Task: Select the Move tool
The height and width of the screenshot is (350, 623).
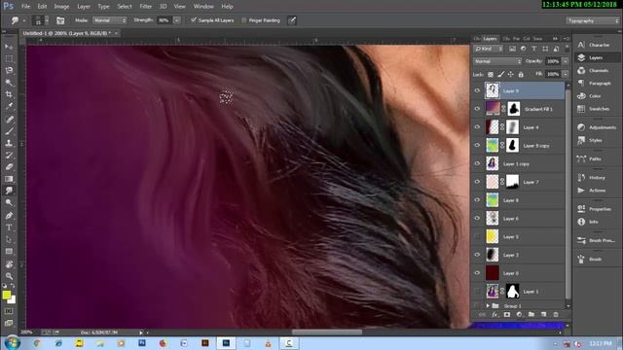Action: [9, 47]
